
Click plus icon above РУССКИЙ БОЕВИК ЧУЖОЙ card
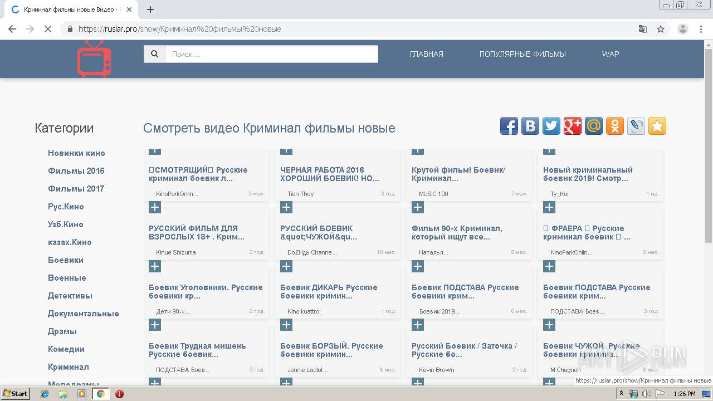point(286,207)
